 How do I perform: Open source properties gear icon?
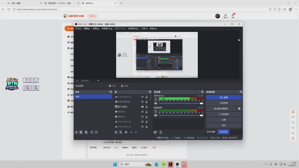point(126,132)
